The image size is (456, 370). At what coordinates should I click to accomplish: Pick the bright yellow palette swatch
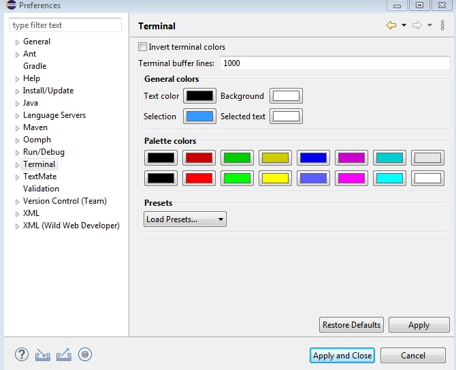(275, 178)
